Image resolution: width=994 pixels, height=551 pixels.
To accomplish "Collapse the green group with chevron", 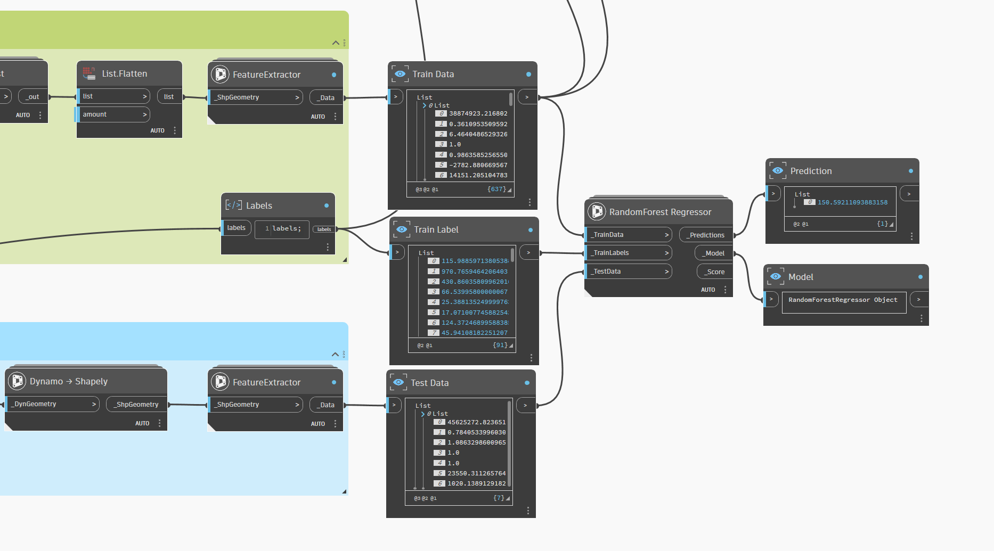I will [336, 43].
